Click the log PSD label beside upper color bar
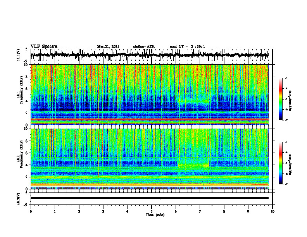This screenshot has width=307, height=237. click(290, 101)
